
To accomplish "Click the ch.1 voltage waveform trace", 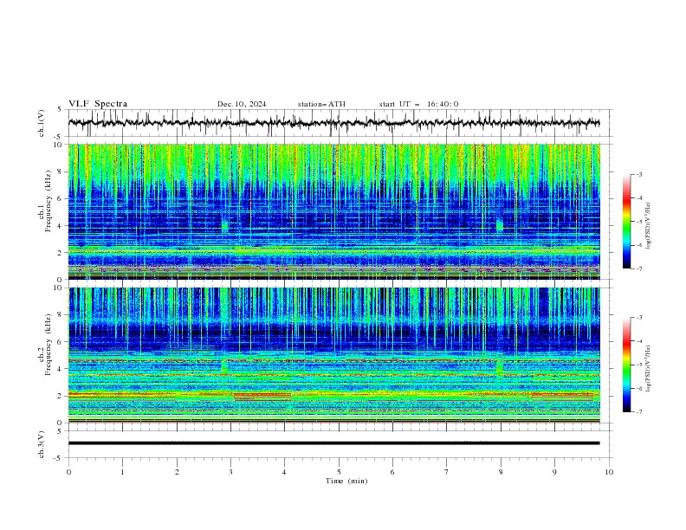I will coord(333,123).
